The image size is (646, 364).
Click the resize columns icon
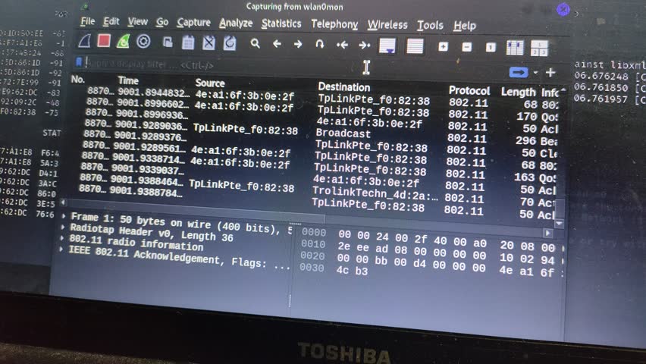coord(515,48)
